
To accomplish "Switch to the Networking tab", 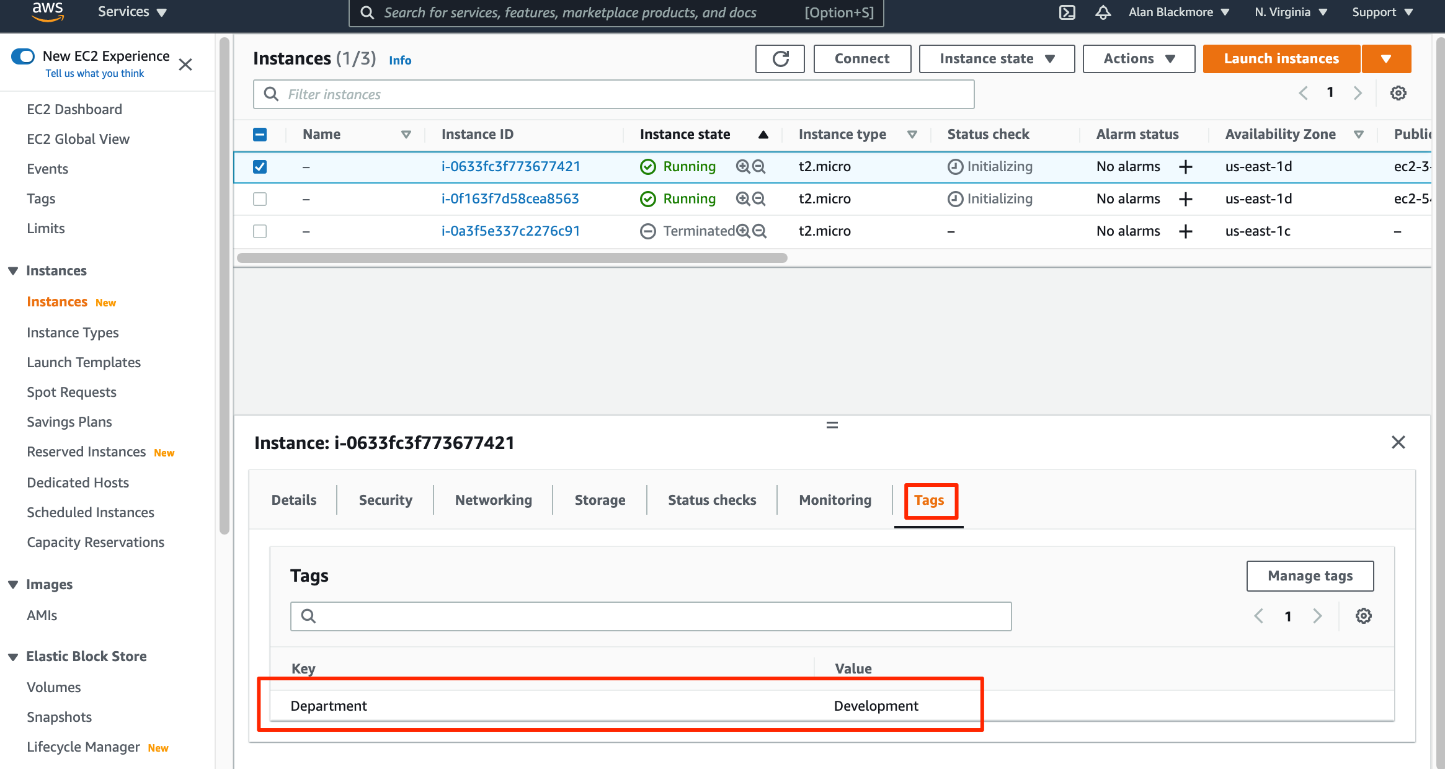I will [493, 500].
